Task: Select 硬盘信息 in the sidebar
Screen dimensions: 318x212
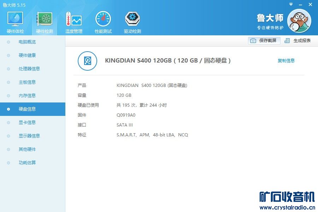Action: pyautogui.click(x=33, y=109)
